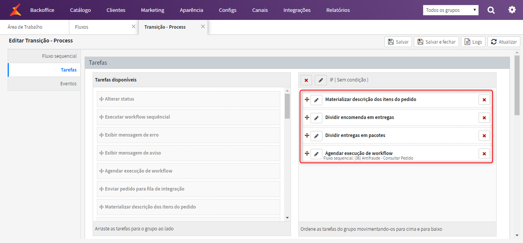Click move icon on Enviar pedido para fila
Image resolution: width=523 pixels, height=243 pixels.
tap(101, 189)
